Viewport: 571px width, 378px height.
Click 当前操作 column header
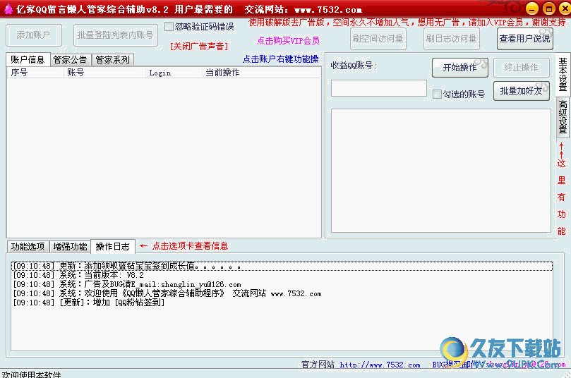[260, 73]
